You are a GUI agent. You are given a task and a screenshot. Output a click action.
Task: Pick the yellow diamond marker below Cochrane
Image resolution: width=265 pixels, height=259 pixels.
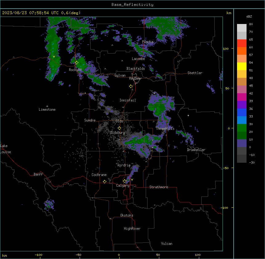point(105,181)
